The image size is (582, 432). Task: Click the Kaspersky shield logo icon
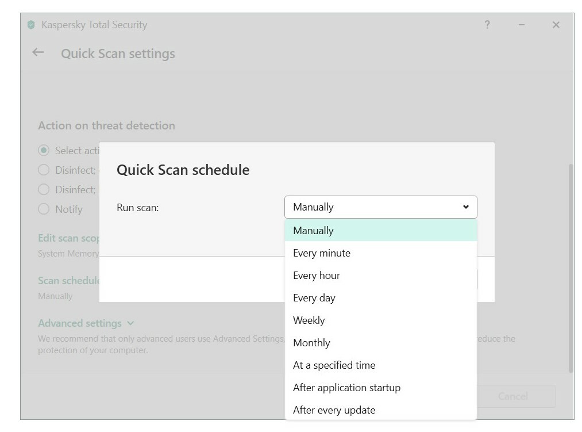pos(31,25)
